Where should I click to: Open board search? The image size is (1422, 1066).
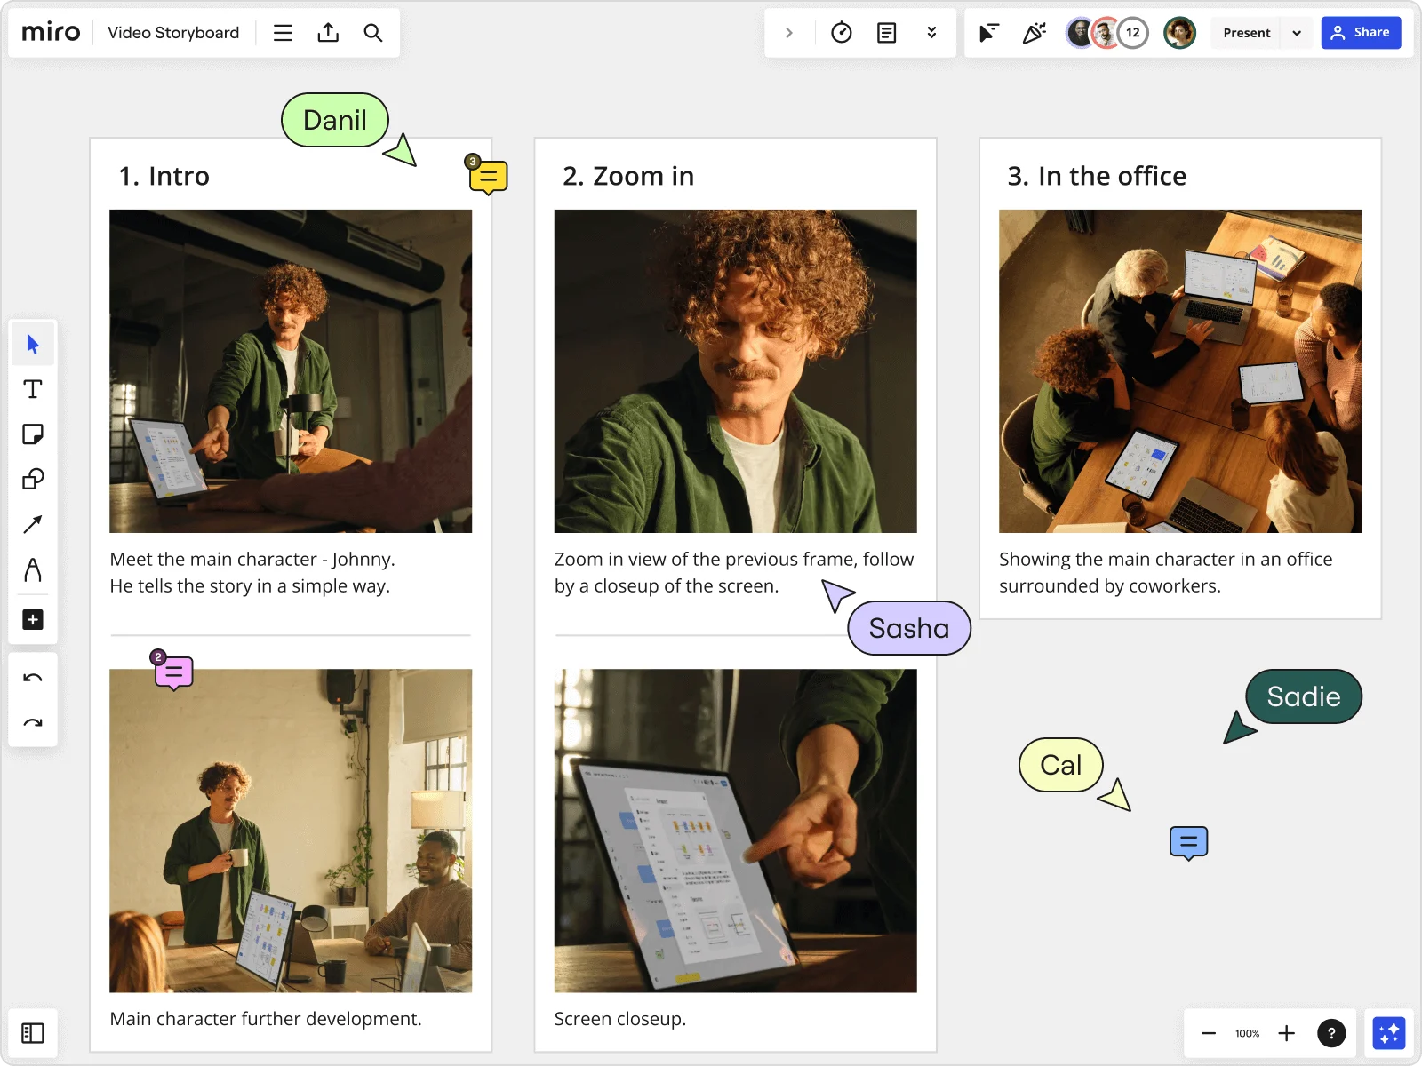[373, 32]
